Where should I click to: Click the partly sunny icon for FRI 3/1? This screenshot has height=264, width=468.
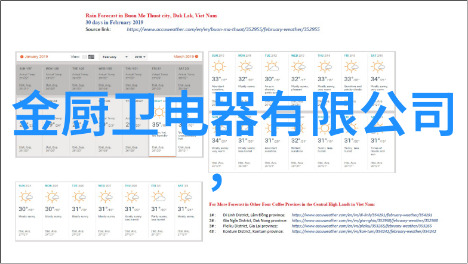coord(158,197)
